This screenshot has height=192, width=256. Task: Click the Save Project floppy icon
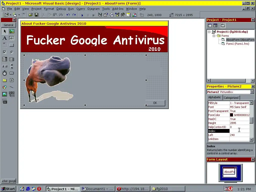pos(36,15)
